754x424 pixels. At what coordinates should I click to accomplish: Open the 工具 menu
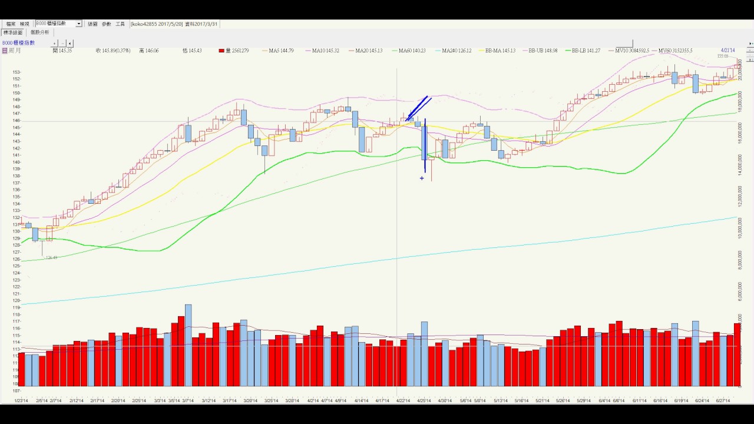tap(120, 24)
